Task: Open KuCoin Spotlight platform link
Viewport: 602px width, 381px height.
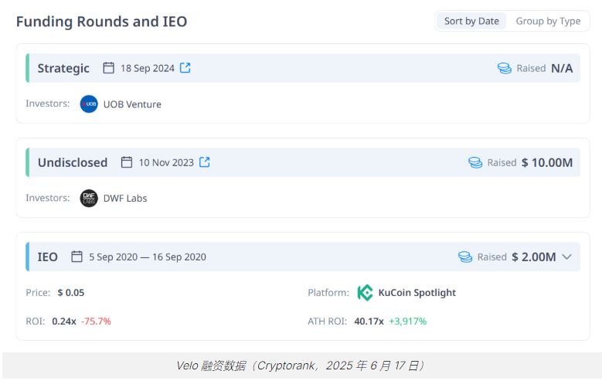Action: [417, 293]
